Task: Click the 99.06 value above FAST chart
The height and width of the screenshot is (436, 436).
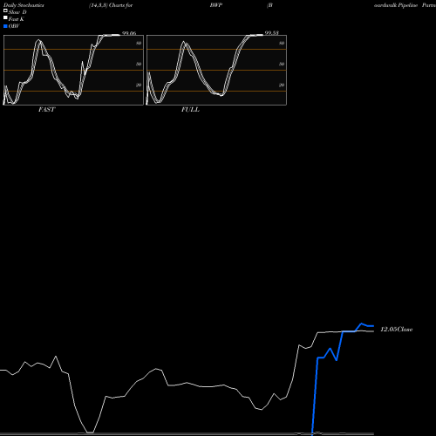Action: 129,33
